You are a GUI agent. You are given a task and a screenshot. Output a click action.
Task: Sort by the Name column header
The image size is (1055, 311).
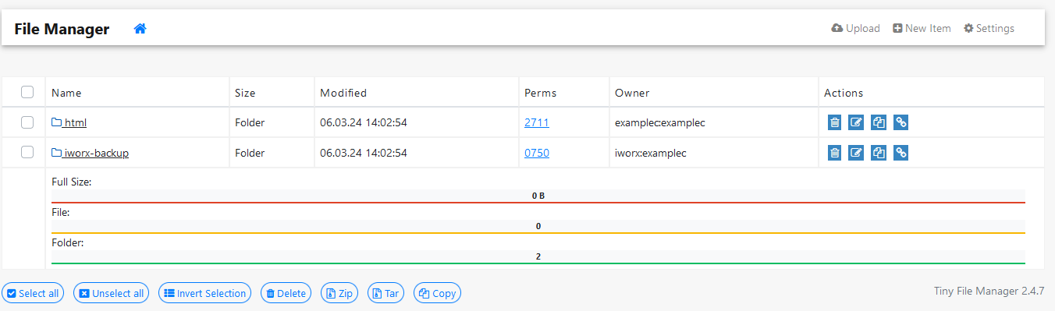[x=66, y=93]
